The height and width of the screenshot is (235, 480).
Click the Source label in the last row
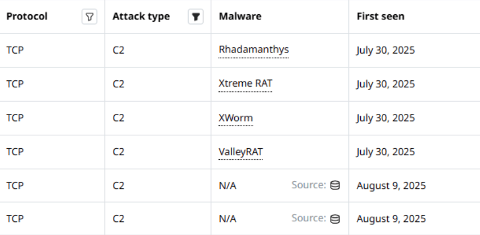tap(308, 218)
